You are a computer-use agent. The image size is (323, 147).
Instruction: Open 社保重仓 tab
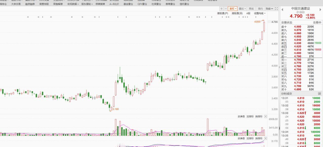(156, 4)
